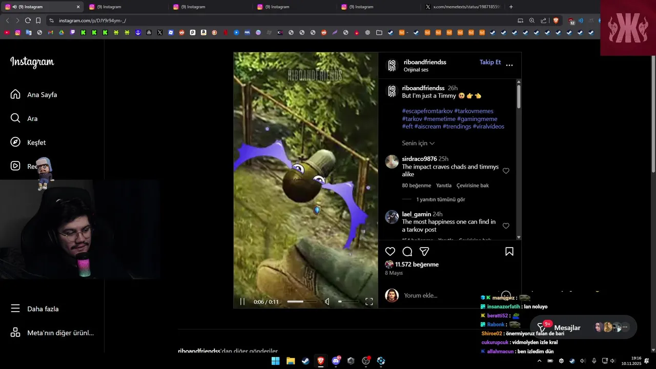Expand the 'Senin için' comment filter
The width and height of the screenshot is (656, 369).
click(418, 143)
